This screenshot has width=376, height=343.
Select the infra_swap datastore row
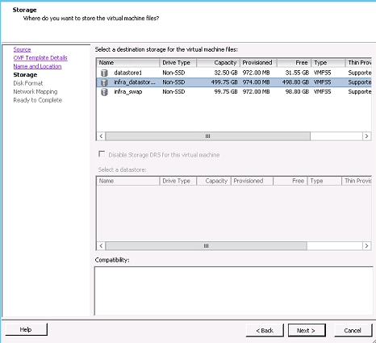pyautogui.click(x=234, y=92)
